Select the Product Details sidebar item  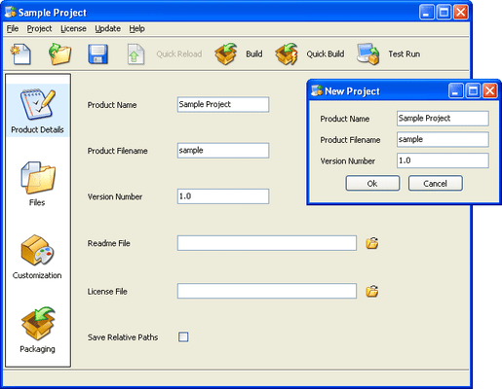38,110
